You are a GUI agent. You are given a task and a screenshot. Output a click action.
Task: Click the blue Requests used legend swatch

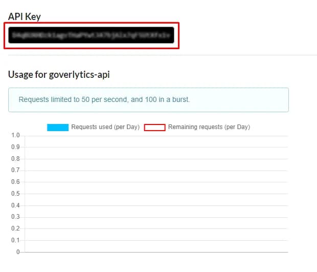point(57,127)
